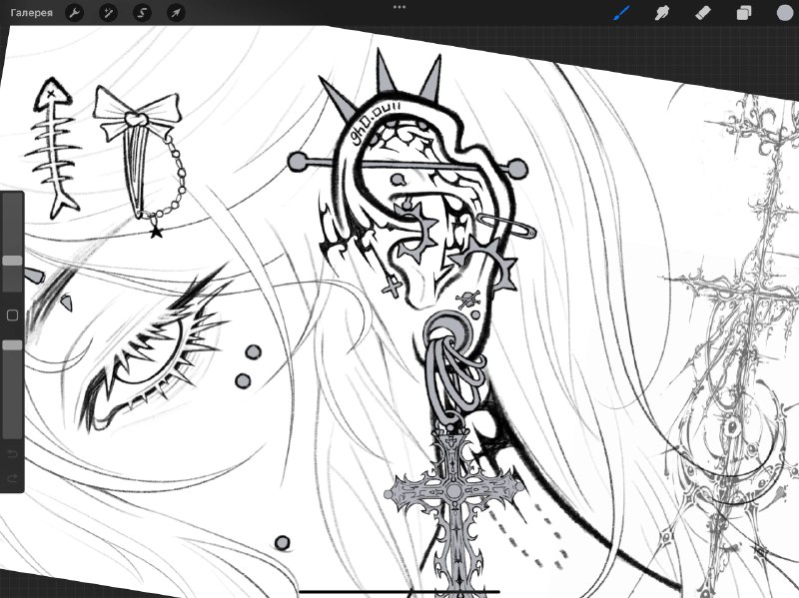Click the brush opacity slider handle
The width and height of the screenshot is (799, 598).
click(x=12, y=345)
